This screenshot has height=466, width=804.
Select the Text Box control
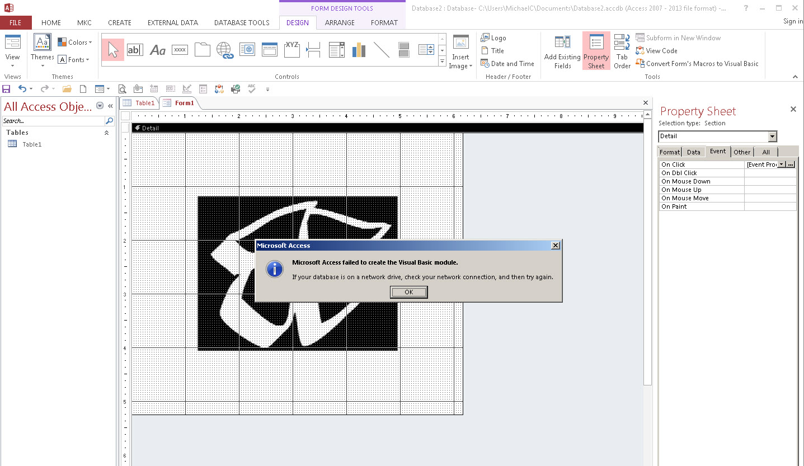[135, 49]
